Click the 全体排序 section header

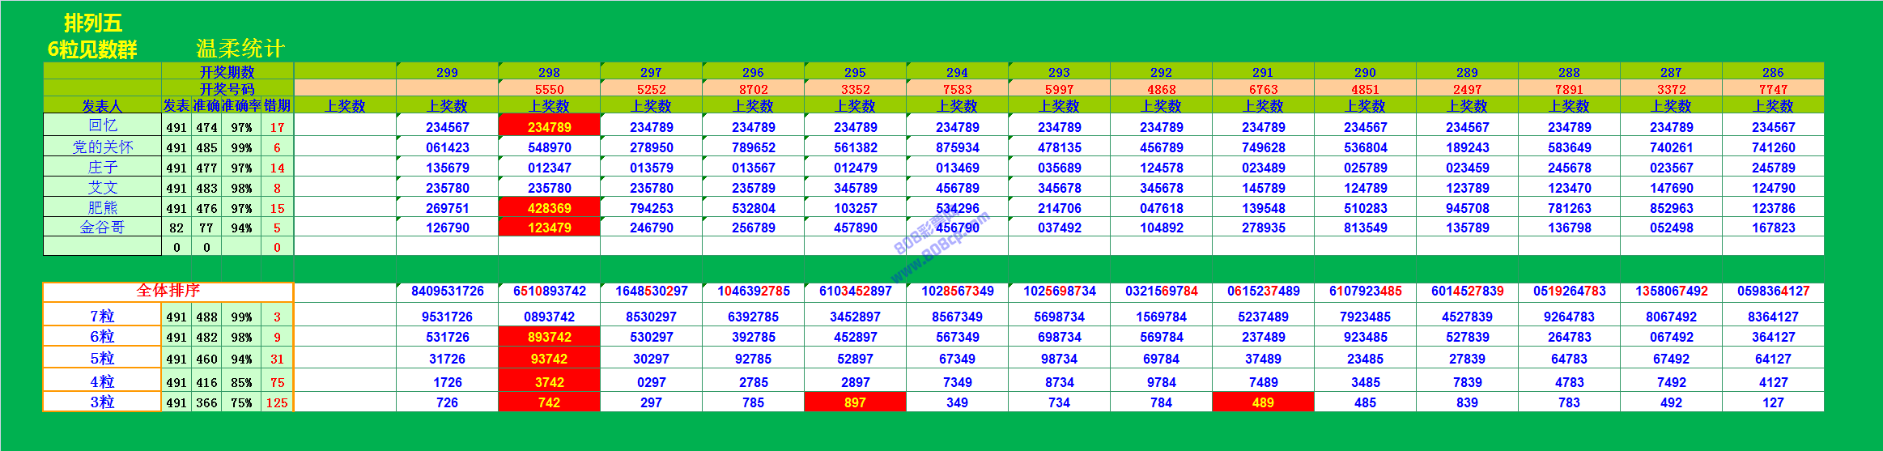point(168,291)
